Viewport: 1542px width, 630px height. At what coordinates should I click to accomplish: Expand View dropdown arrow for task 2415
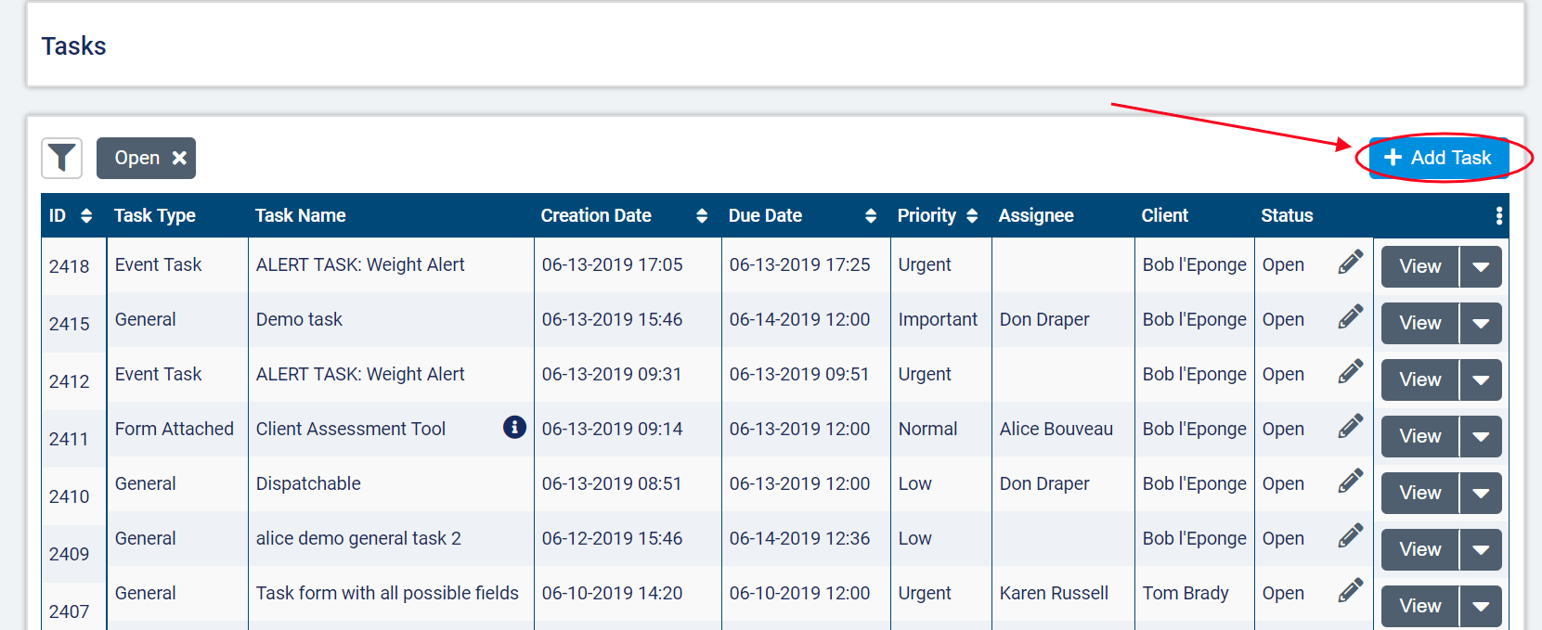point(1481,324)
